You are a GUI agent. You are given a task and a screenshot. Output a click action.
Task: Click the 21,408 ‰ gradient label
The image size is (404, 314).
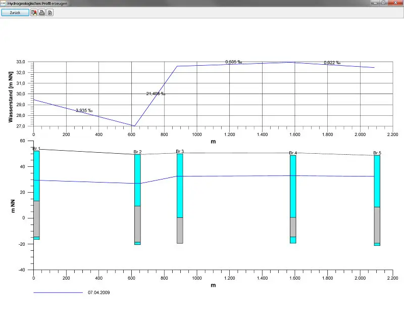(x=156, y=94)
